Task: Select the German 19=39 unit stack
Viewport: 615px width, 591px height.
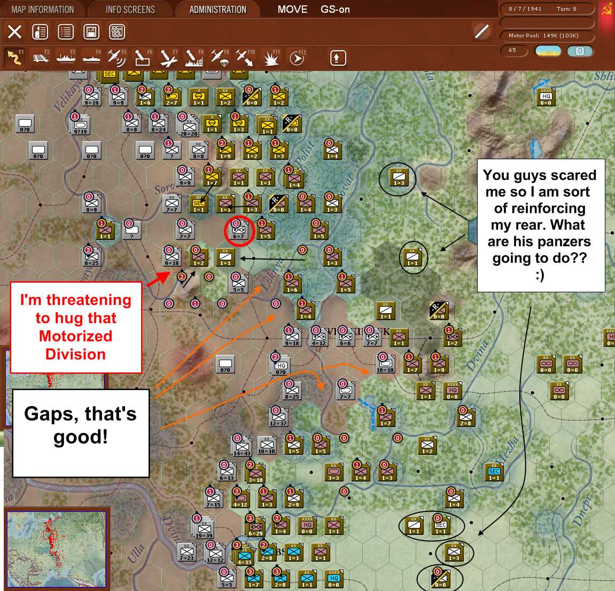Action: pos(204,528)
